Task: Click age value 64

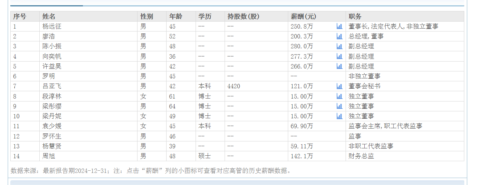Action: 172,106
